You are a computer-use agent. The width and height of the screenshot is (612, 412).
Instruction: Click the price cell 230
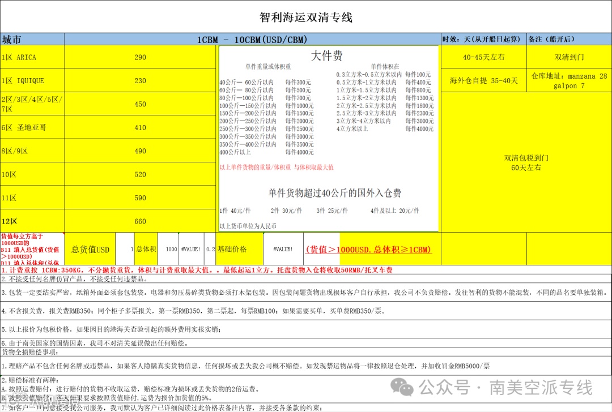140,81
